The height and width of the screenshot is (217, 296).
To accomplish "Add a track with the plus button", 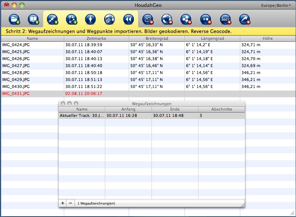I will tap(62, 203).
